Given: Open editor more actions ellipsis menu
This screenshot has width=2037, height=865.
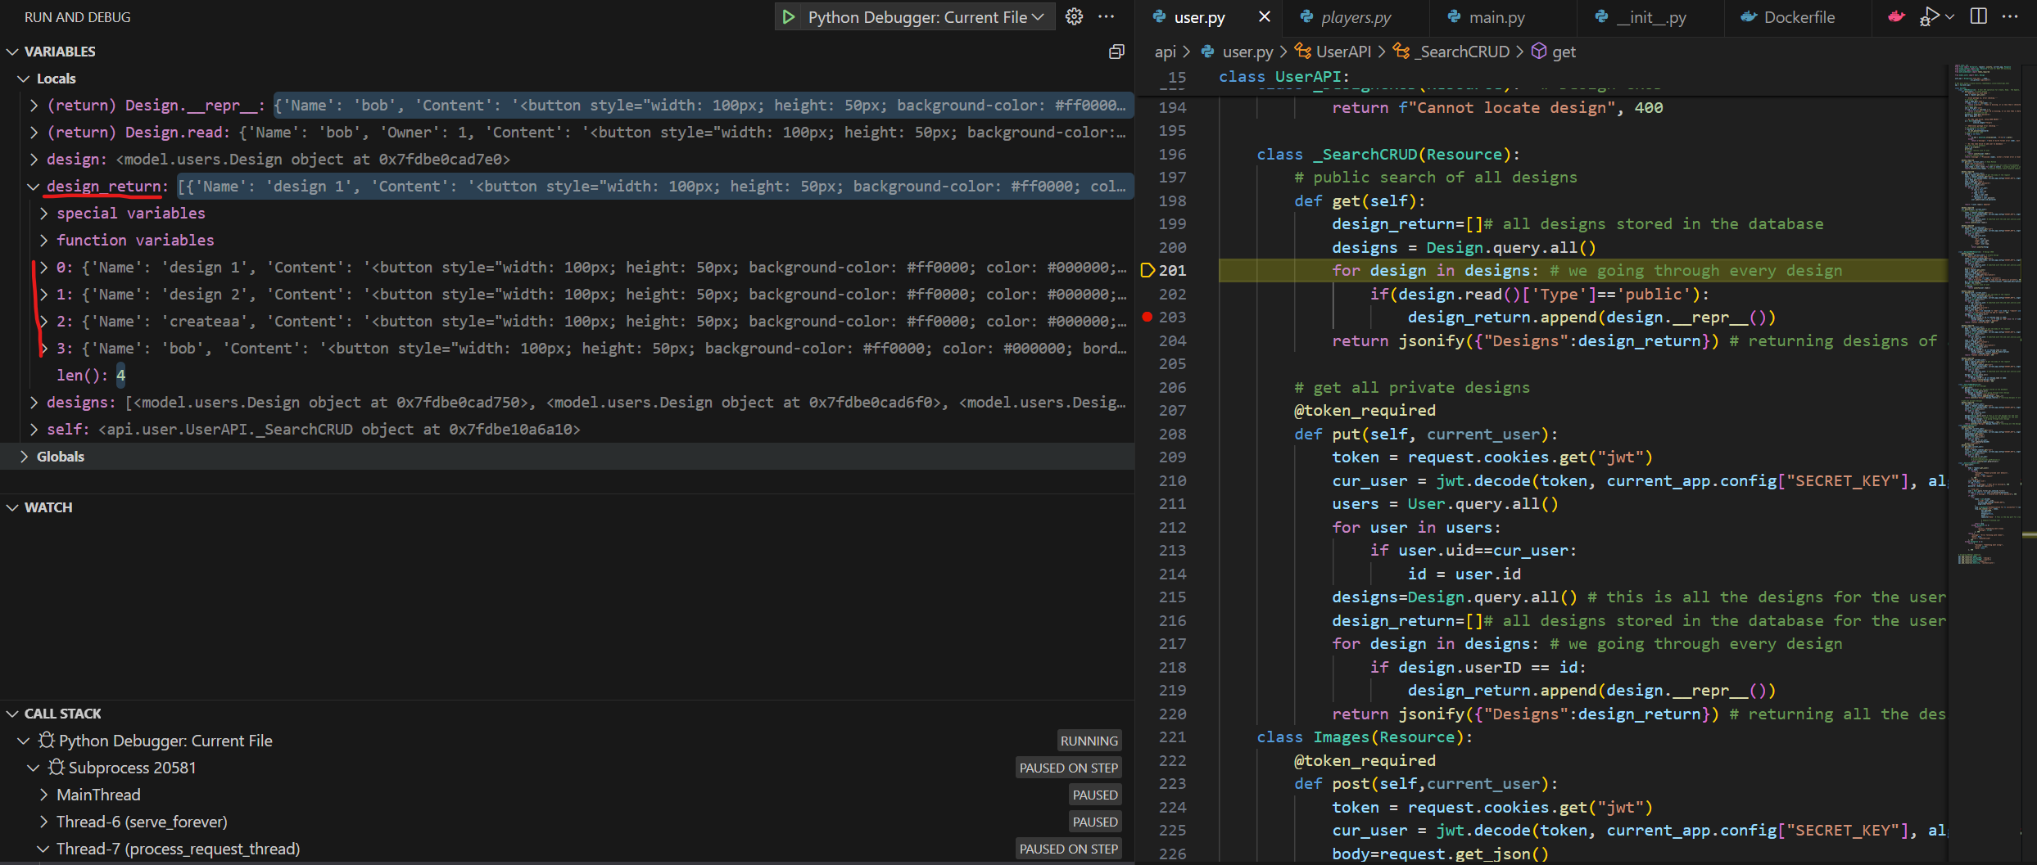Looking at the screenshot, I should coord(2010,17).
